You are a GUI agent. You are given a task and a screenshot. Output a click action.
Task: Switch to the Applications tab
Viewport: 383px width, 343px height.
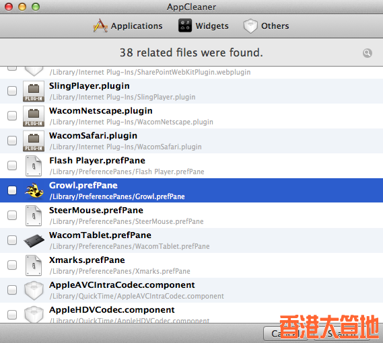(x=128, y=26)
